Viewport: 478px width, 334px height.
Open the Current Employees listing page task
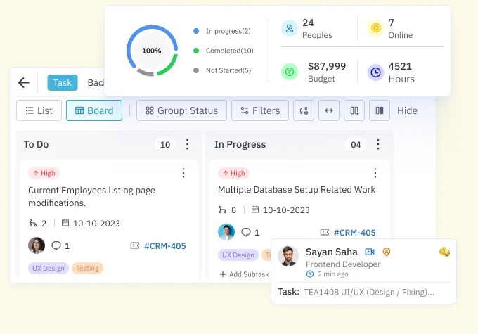(x=91, y=196)
